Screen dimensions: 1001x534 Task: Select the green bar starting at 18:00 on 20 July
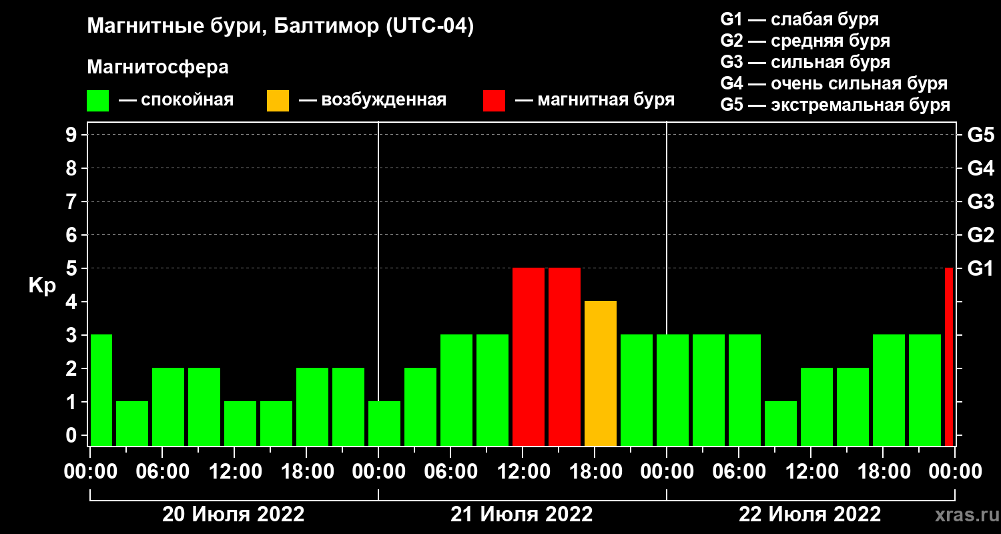pos(312,407)
